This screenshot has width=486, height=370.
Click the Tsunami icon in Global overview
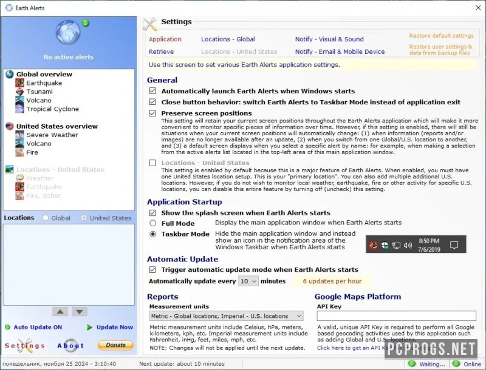[20, 91]
